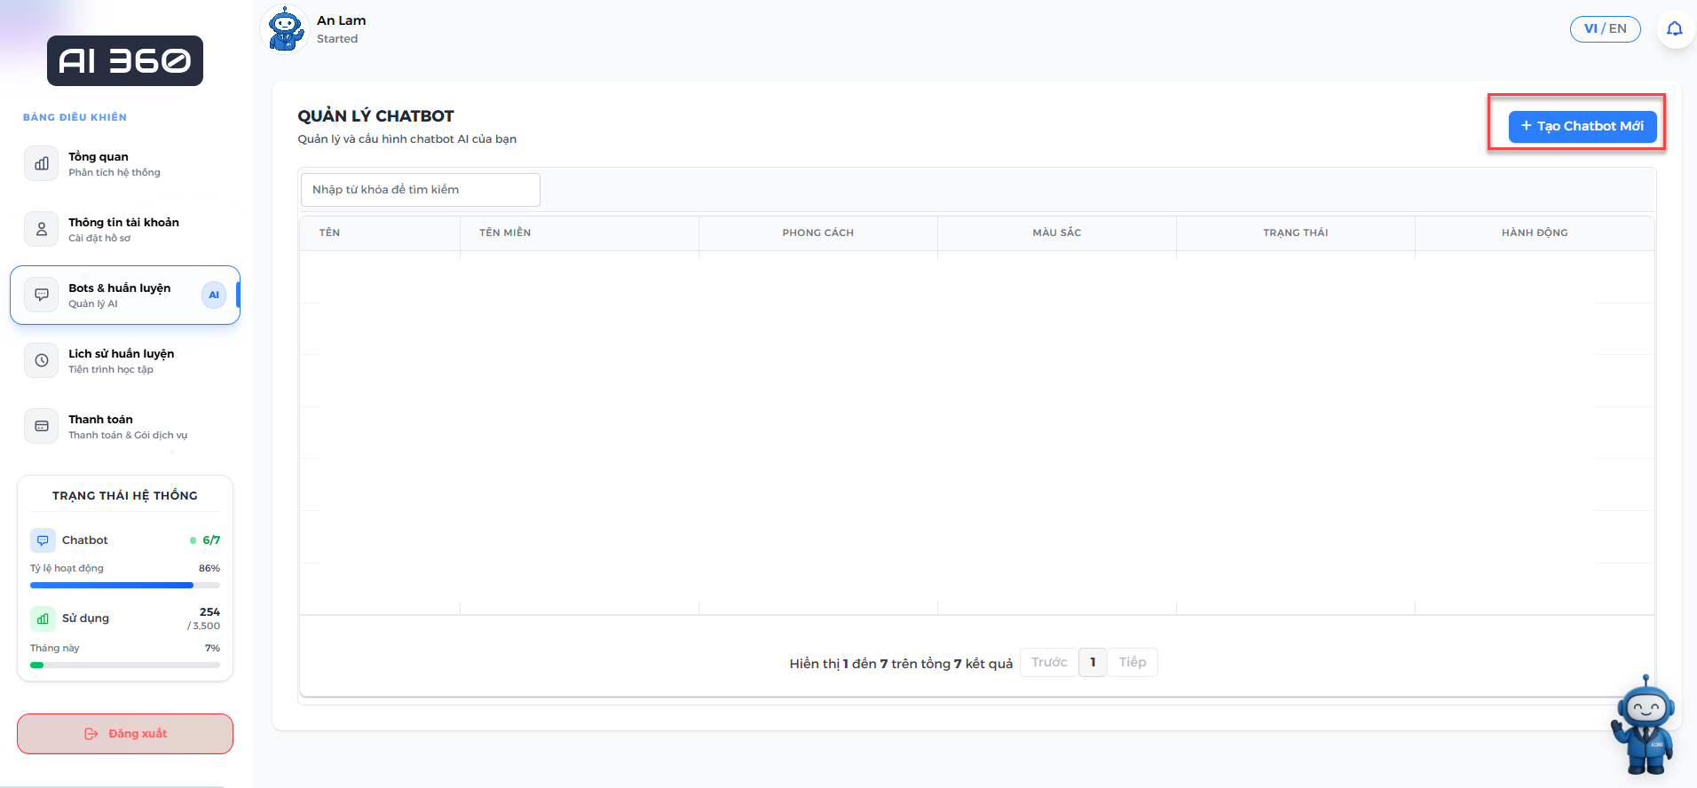Viewport: 1697px width, 788px height.
Task: Go to the Trước pagination button
Action: point(1049,663)
